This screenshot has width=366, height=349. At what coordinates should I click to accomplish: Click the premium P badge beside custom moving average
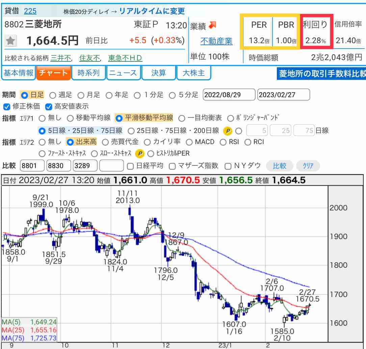point(228,131)
